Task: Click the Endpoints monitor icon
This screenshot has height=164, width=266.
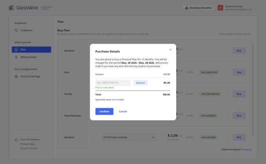Action: tap(16, 30)
